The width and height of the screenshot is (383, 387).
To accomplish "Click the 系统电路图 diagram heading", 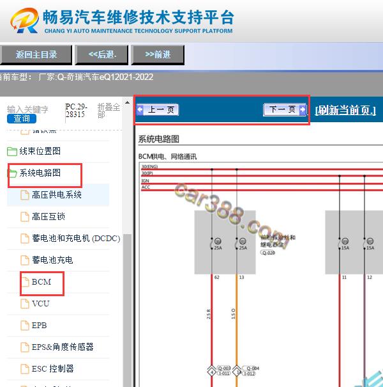I will (158, 139).
